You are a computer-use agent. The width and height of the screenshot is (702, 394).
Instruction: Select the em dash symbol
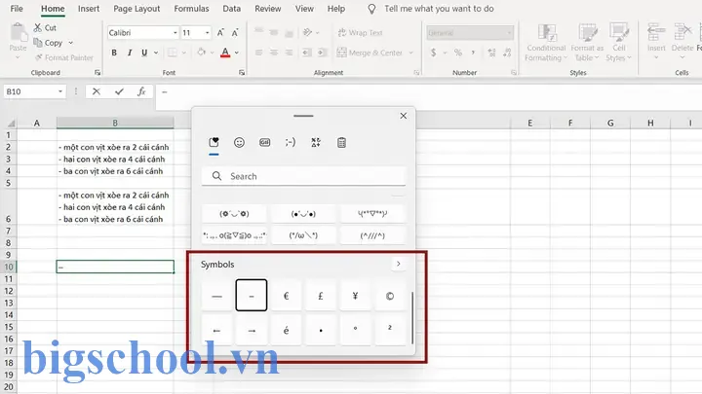pyautogui.click(x=216, y=296)
